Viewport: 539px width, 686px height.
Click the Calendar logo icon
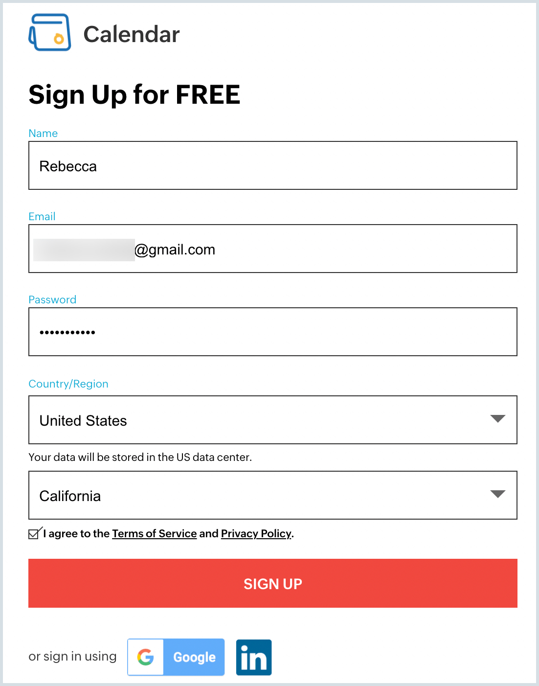coord(50,33)
